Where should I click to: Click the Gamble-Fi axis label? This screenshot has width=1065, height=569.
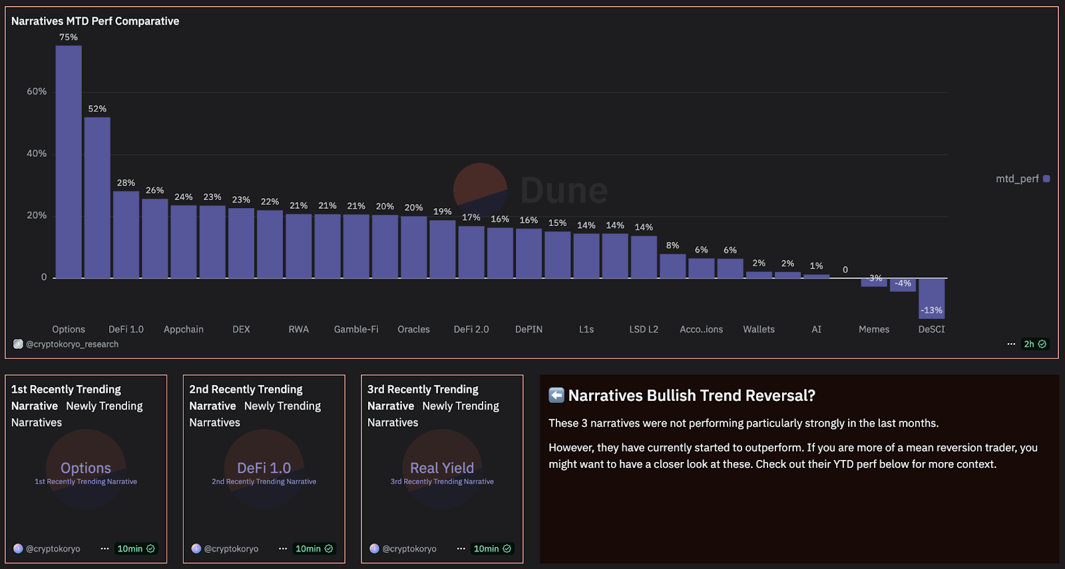(356, 329)
